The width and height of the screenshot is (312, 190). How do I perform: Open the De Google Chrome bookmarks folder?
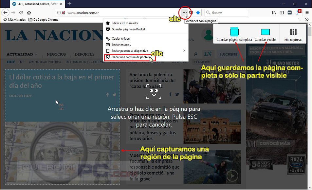click(x=44, y=20)
